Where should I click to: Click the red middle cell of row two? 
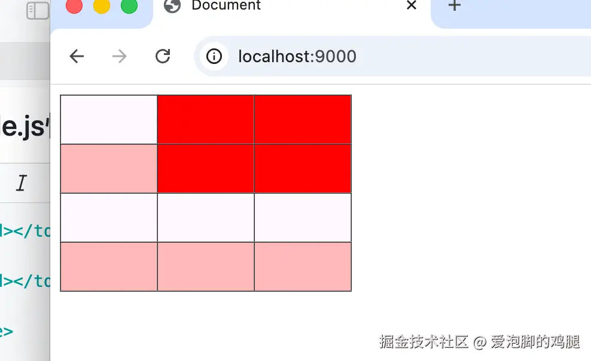click(206, 169)
